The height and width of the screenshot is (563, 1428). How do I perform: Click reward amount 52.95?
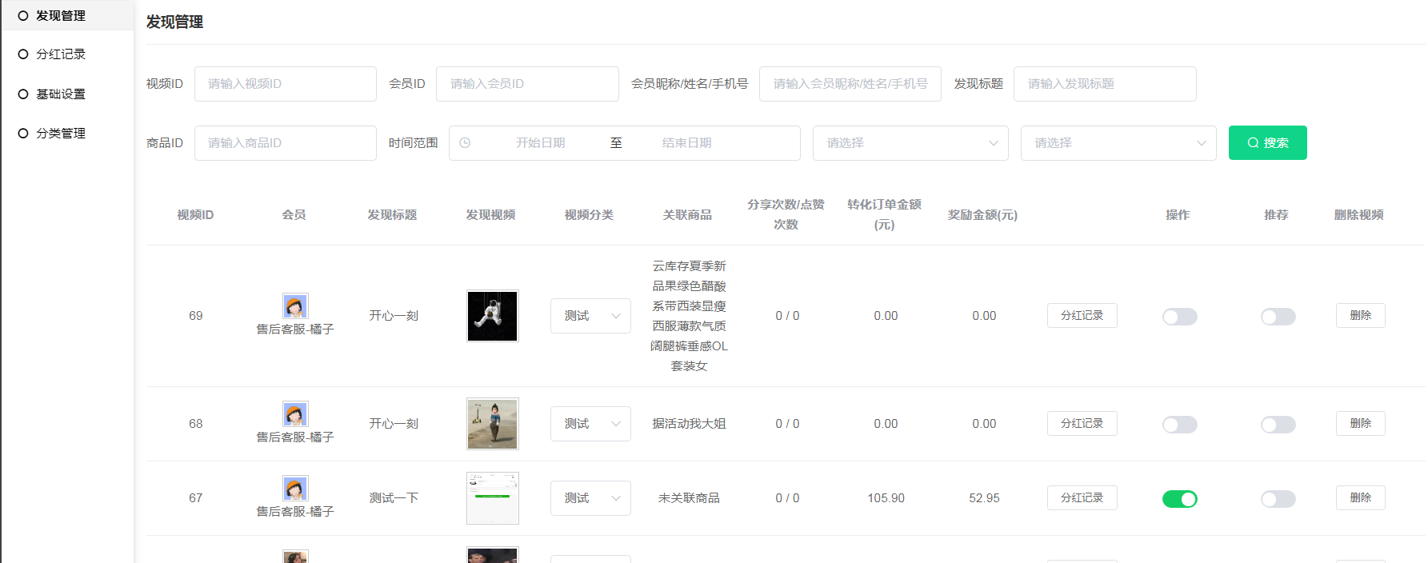[984, 498]
